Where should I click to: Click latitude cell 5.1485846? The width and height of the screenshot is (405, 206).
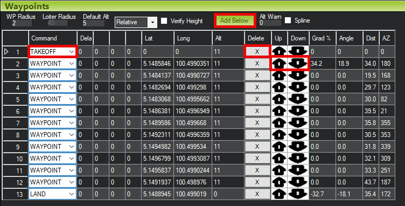[x=158, y=63]
